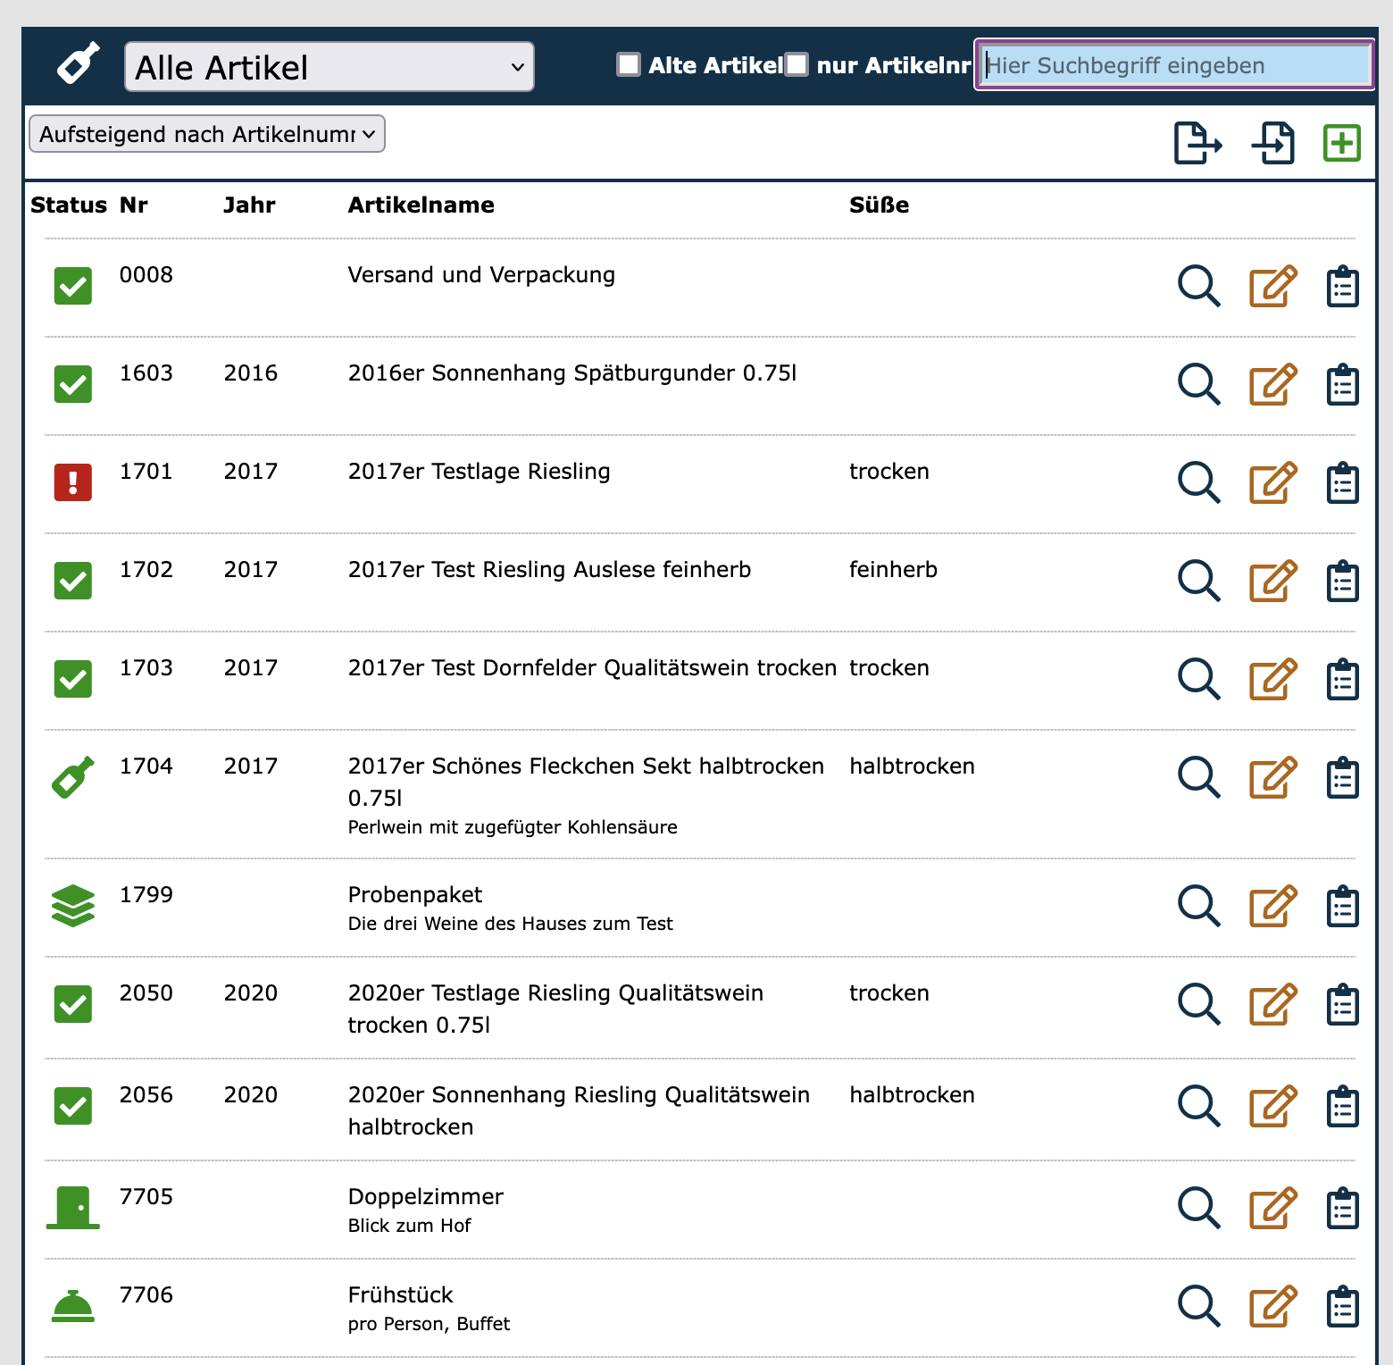Click the Jahr column header
This screenshot has height=1365, width=1393.
(x=249, y=205)
